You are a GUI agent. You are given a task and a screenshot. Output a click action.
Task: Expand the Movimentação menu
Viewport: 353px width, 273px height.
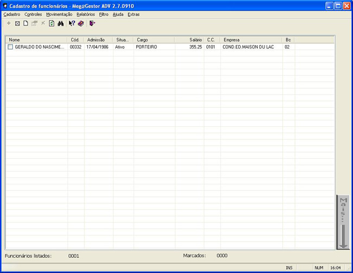[59, 14]
